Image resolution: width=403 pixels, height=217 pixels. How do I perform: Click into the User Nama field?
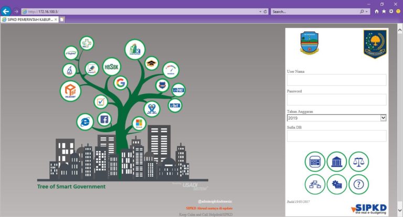[x=336, y=80]
